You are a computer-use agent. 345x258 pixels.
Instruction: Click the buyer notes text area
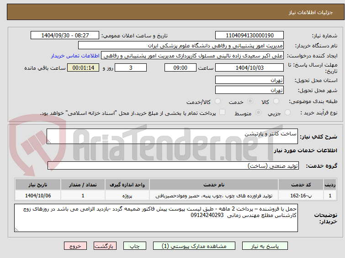click(x=156, y=218)
